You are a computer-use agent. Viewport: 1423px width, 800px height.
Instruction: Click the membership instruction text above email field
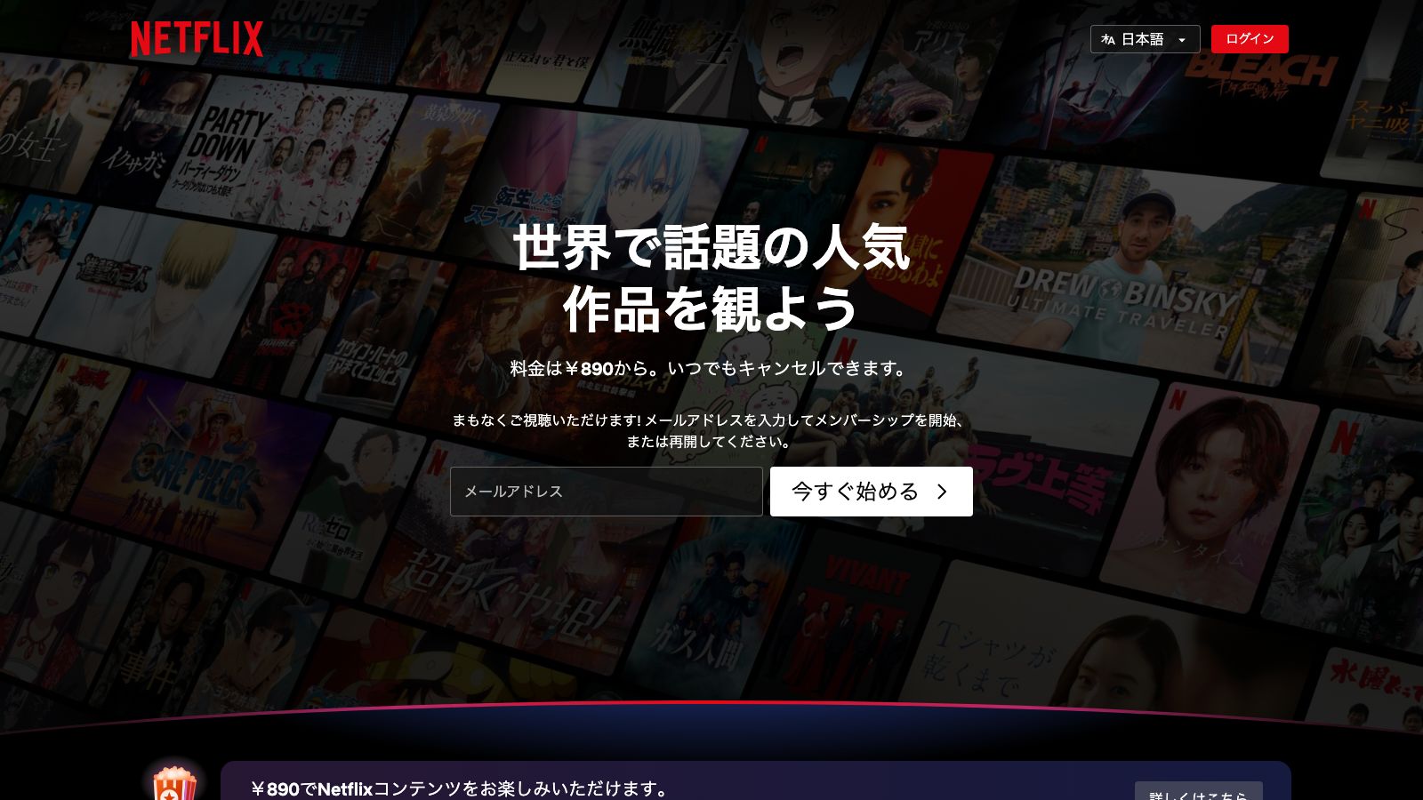(710, 430)
